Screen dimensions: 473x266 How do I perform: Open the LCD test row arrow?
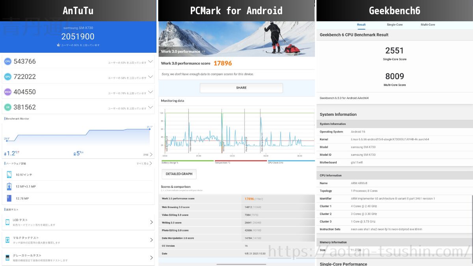point(151,222)
